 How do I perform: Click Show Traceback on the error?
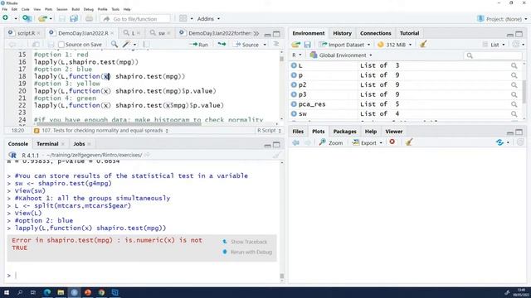(x=246, y=242)
